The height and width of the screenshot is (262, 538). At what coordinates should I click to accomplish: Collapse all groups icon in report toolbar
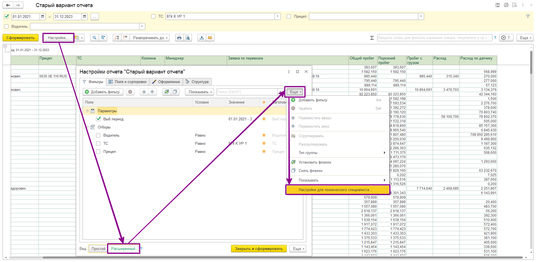pyautogui.click(x=117, y=38)
